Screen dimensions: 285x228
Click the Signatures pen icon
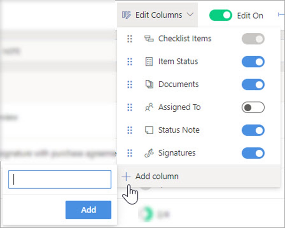pyautogui.click(x=149, y=153)
